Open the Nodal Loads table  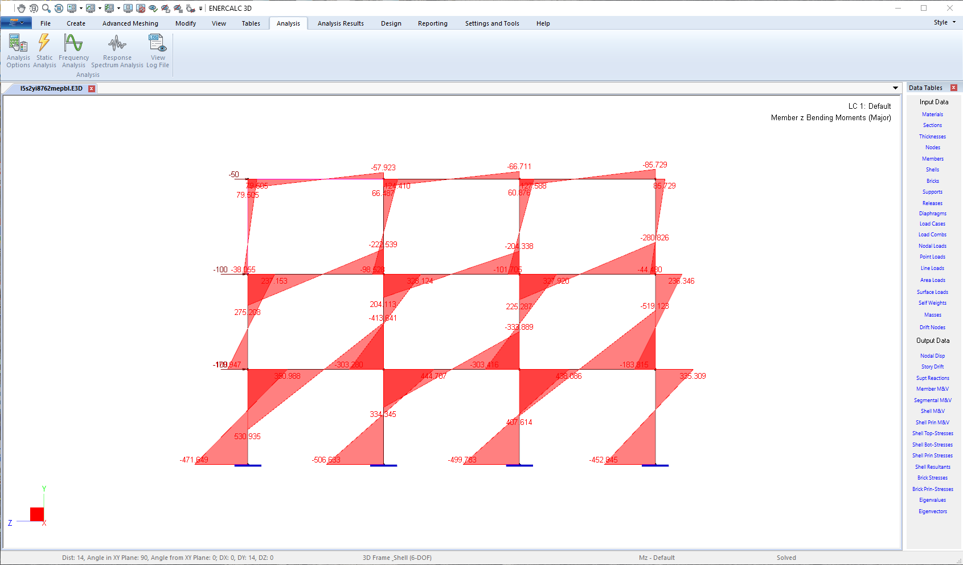[932, 246]
